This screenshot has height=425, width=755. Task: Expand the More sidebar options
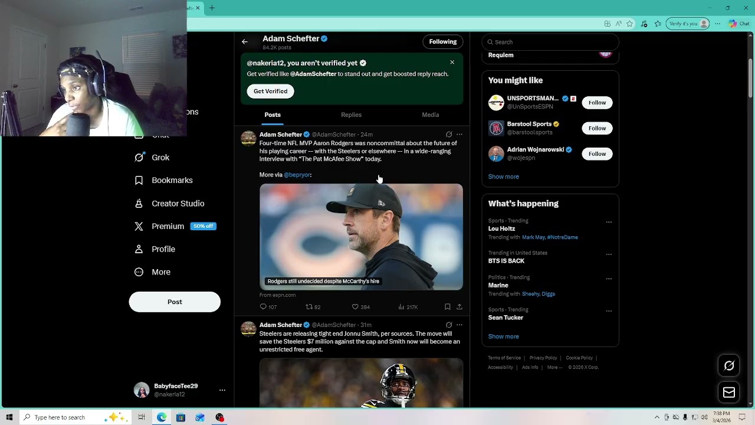click(152, 272)
